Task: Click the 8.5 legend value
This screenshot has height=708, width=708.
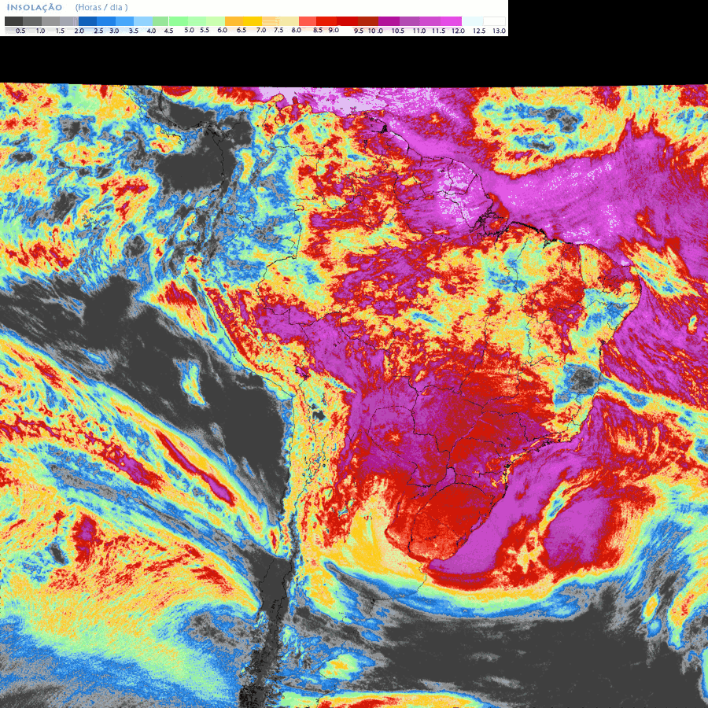Action: [318, 30]
